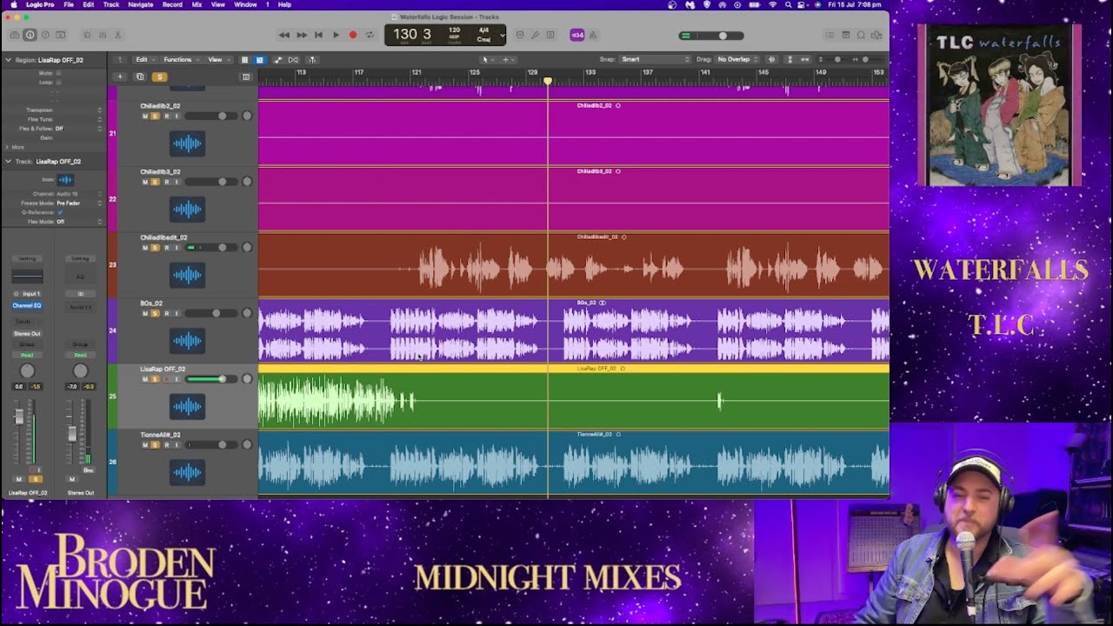Mute the Chiliadlib2_02 track
The width and height of the screenshot is (1113, 626).
(x=144, y=116)
